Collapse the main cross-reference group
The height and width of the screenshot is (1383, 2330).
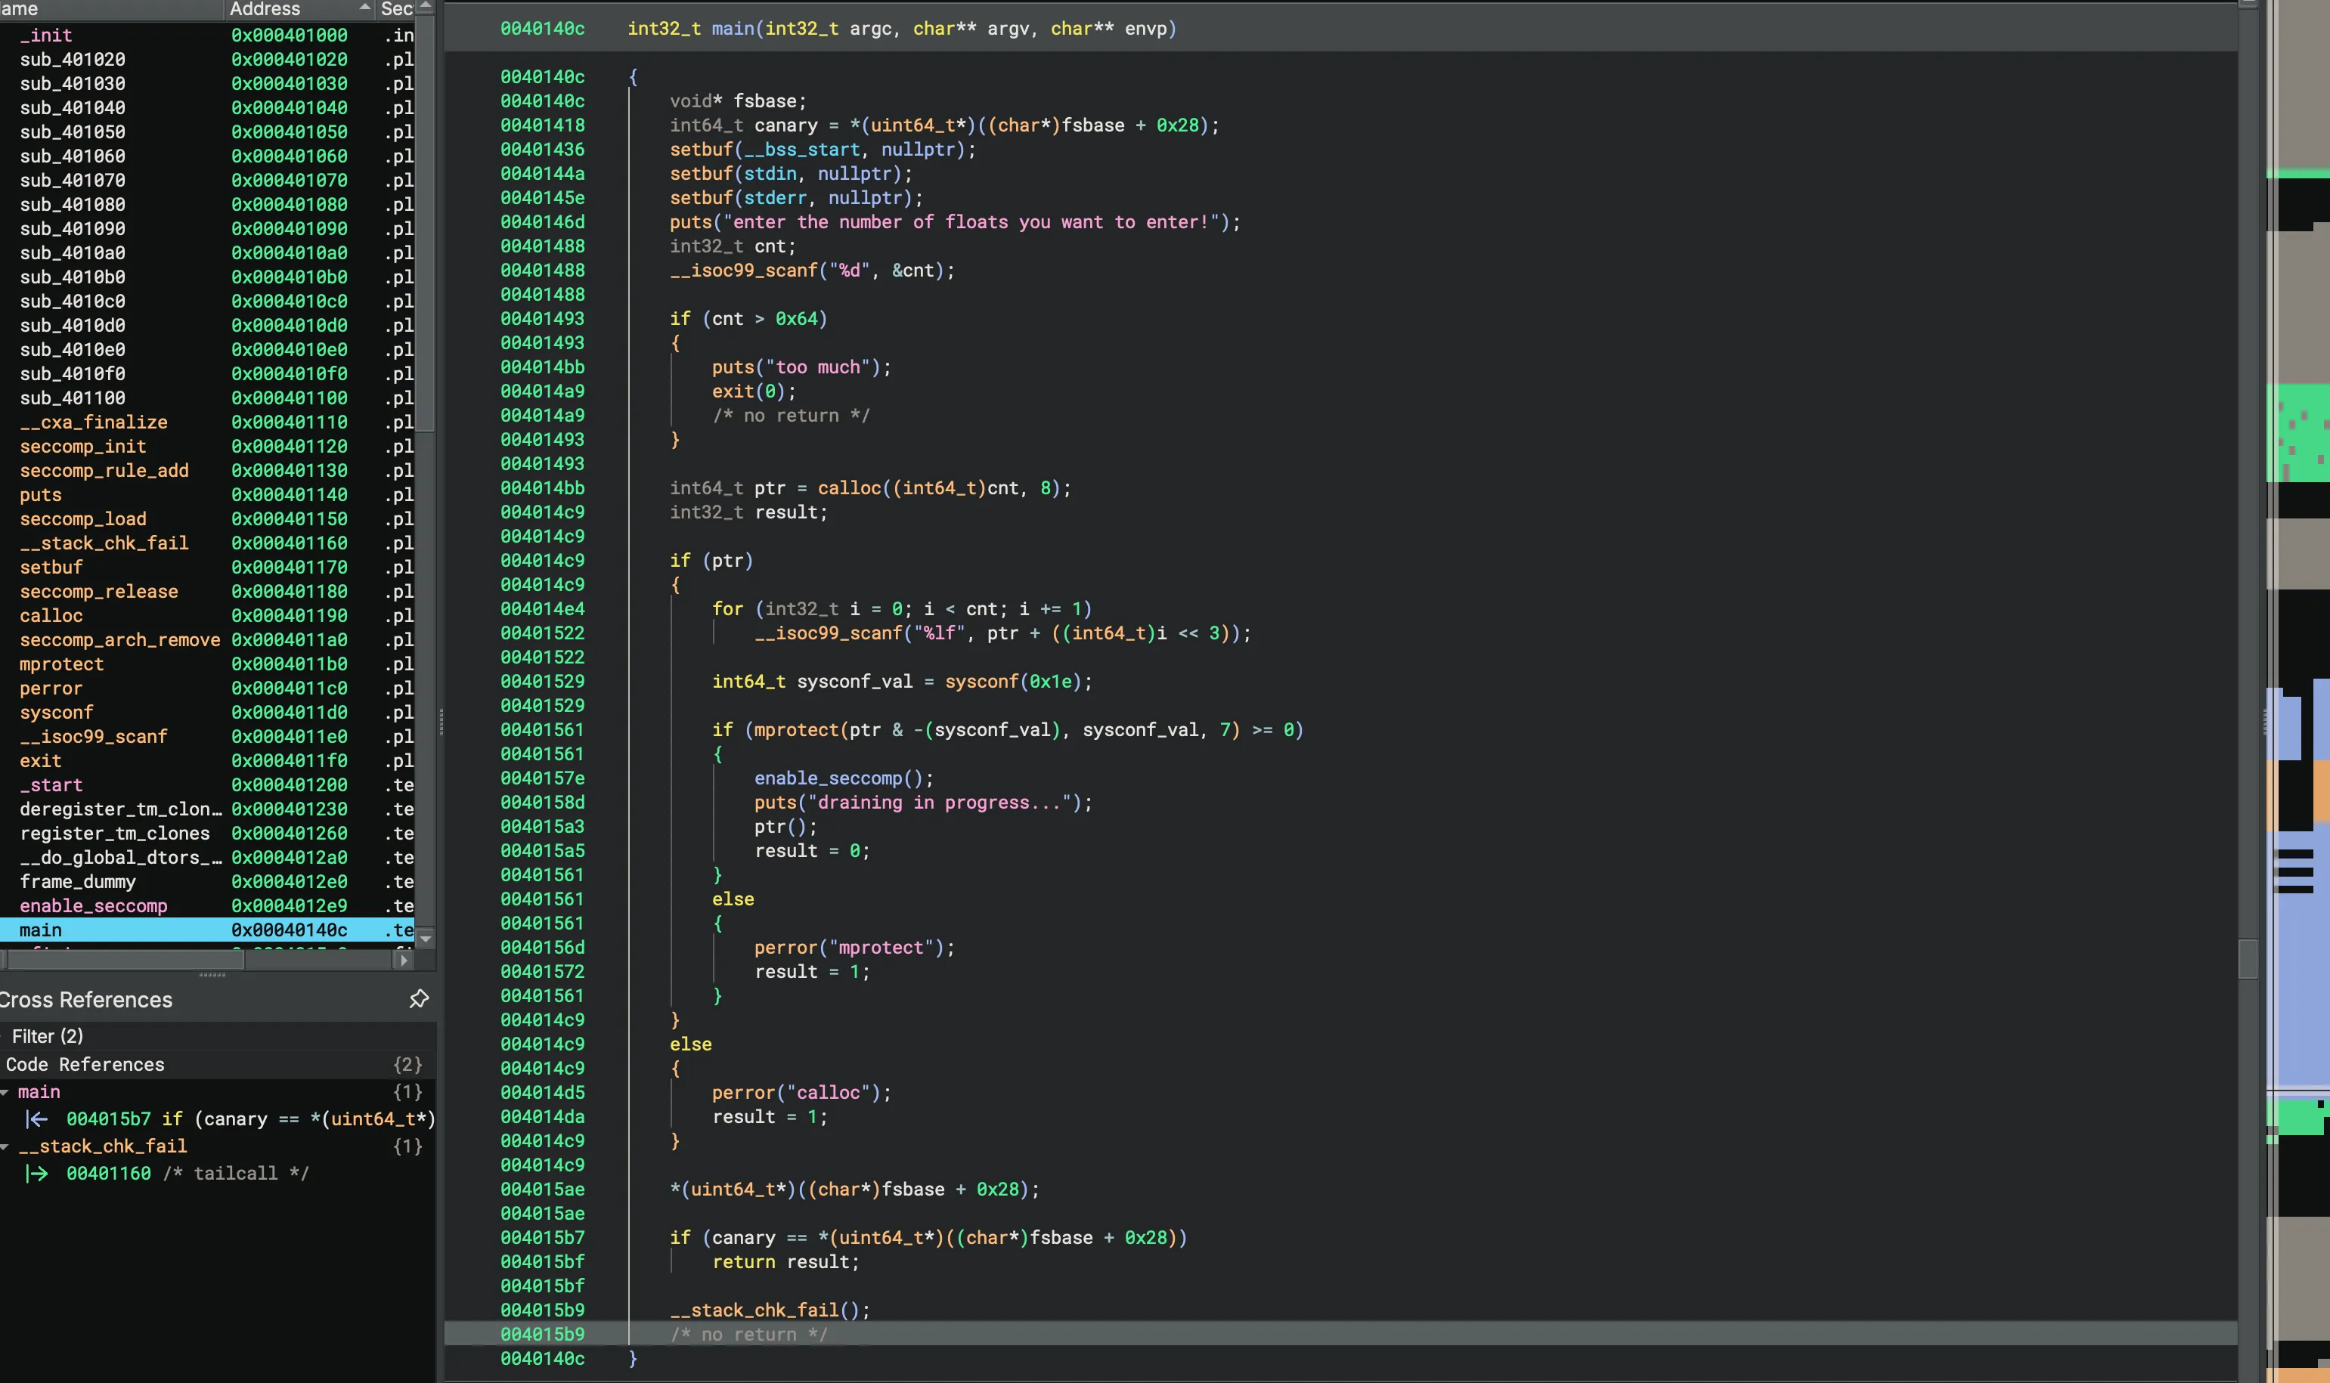[5, 1092]
